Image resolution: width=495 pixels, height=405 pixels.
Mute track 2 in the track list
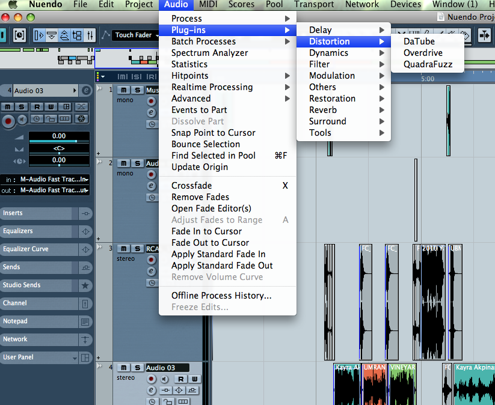point(124,163)
